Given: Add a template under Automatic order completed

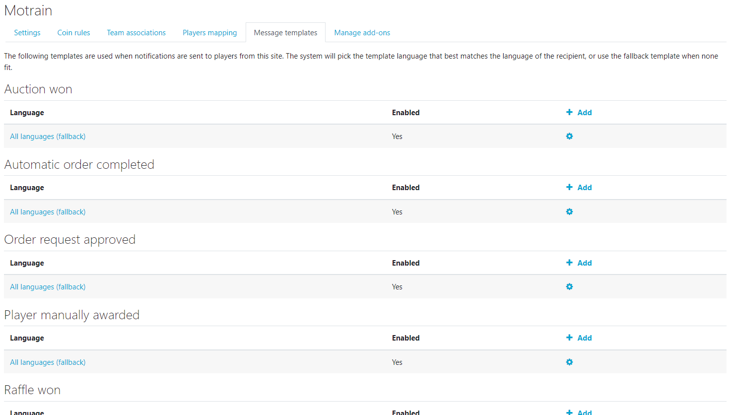Looking at the screenshot, I should coord(579,188).
